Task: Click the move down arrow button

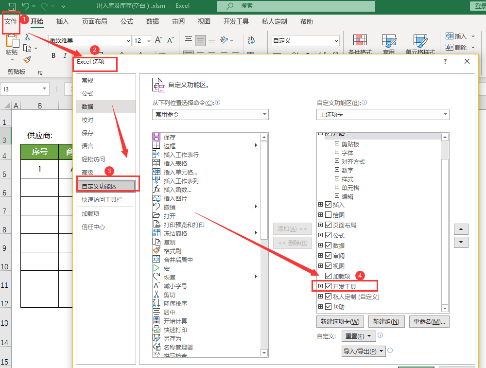Action: [x=461, y=242]
